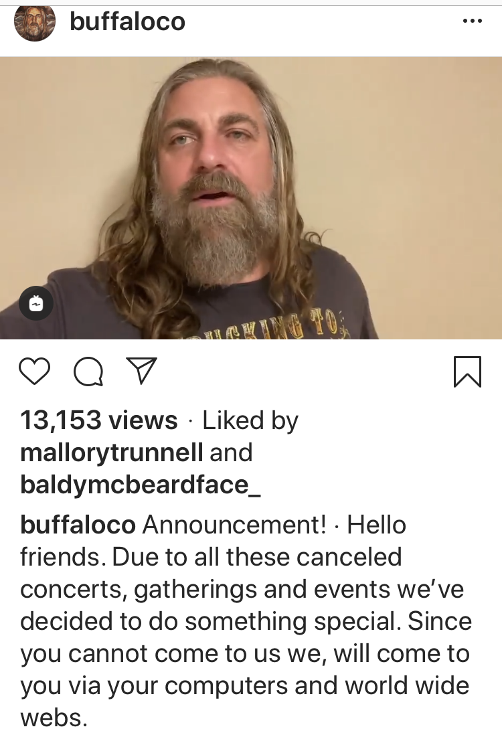Image resolution: width=502 pixels, height=741 pixels.
Task: Open the three-dot more options menu
Action: (472, 21)
